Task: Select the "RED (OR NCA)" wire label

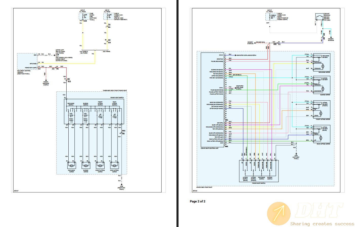Action: pos(260,42)
